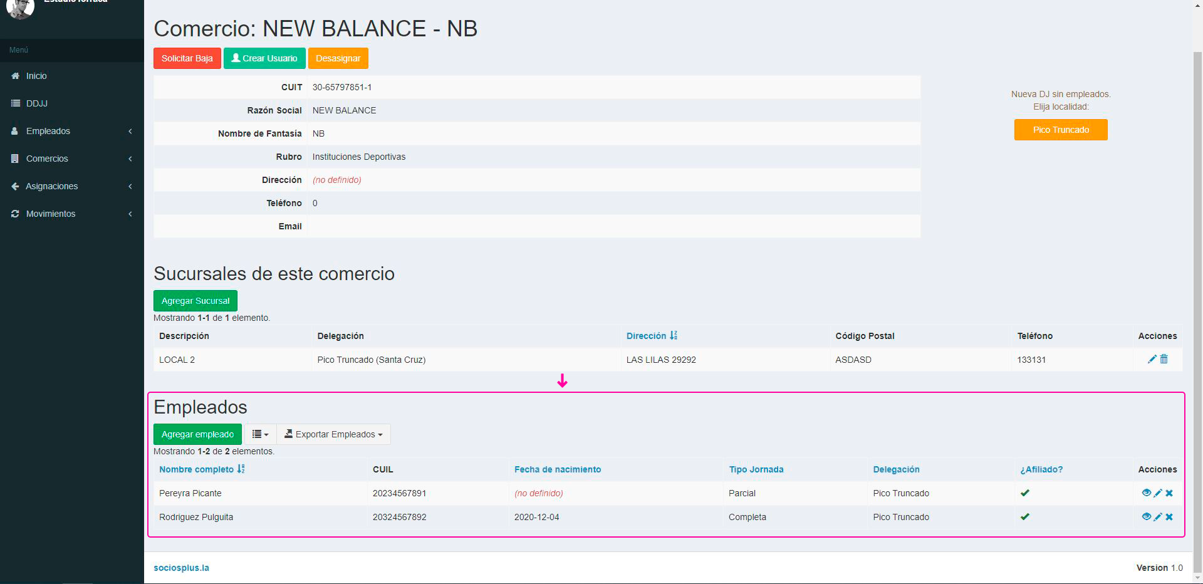This screenshot has height=584, width=1203.
Task: Click the Solicitar Baja button
Action: tap(187, 58)
